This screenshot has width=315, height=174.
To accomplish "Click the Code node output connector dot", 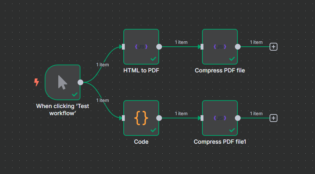I will pos(159,118).
